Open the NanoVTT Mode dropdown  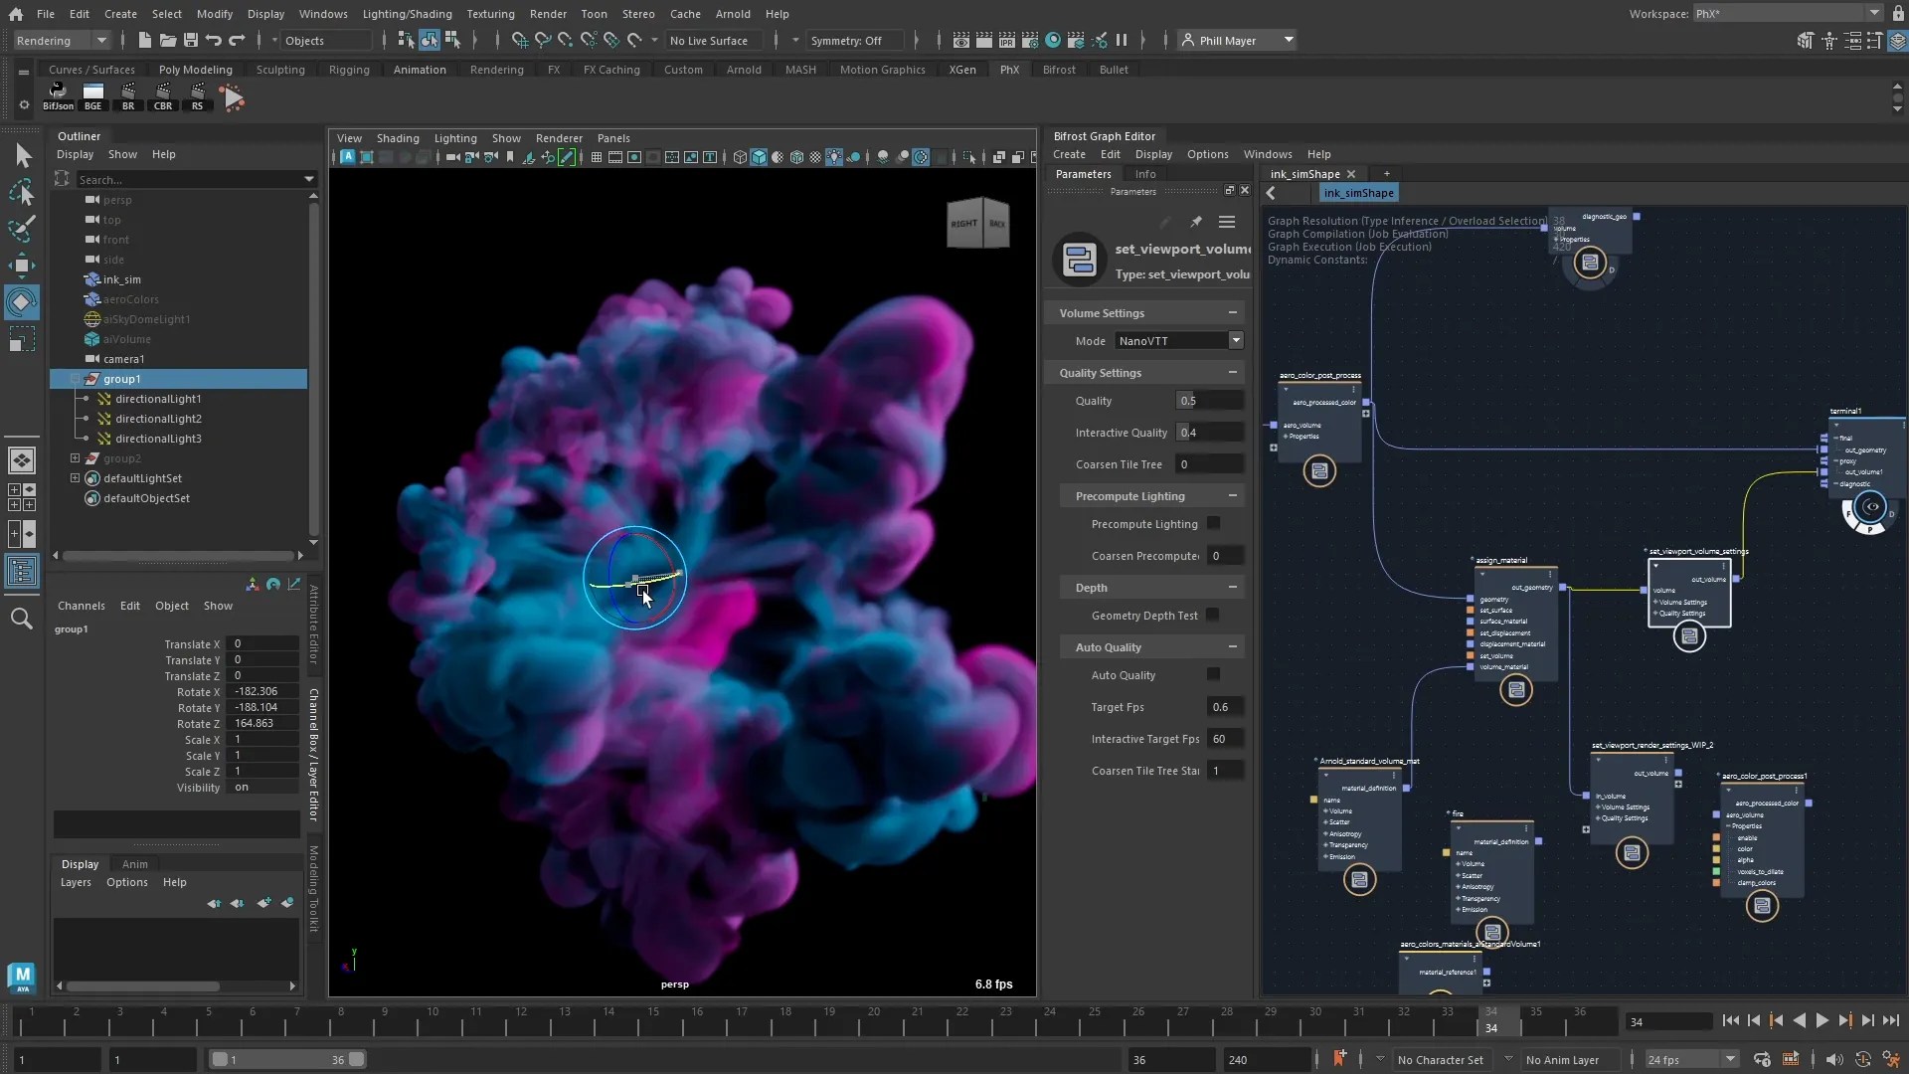coord(1236,341)
